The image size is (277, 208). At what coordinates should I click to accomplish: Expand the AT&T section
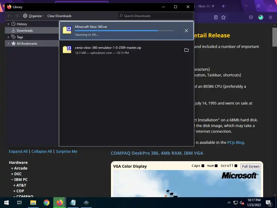click(19, 185)
